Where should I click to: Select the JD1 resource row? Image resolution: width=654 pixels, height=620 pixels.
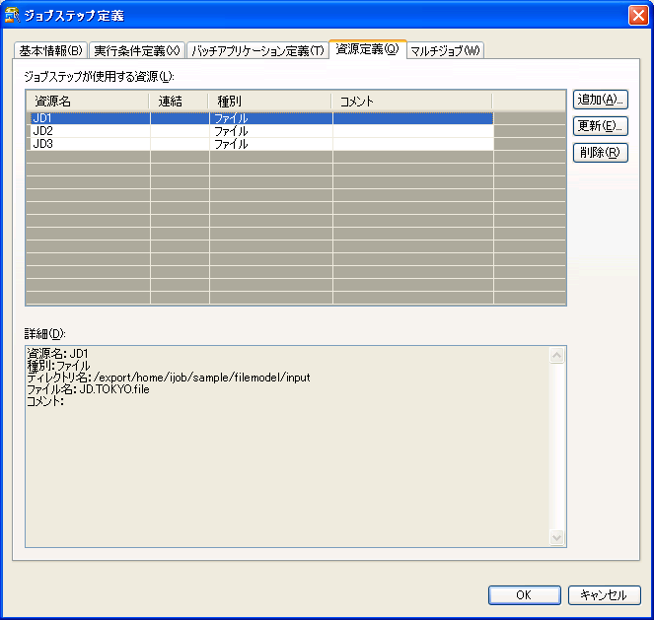[x=262, y=118]
